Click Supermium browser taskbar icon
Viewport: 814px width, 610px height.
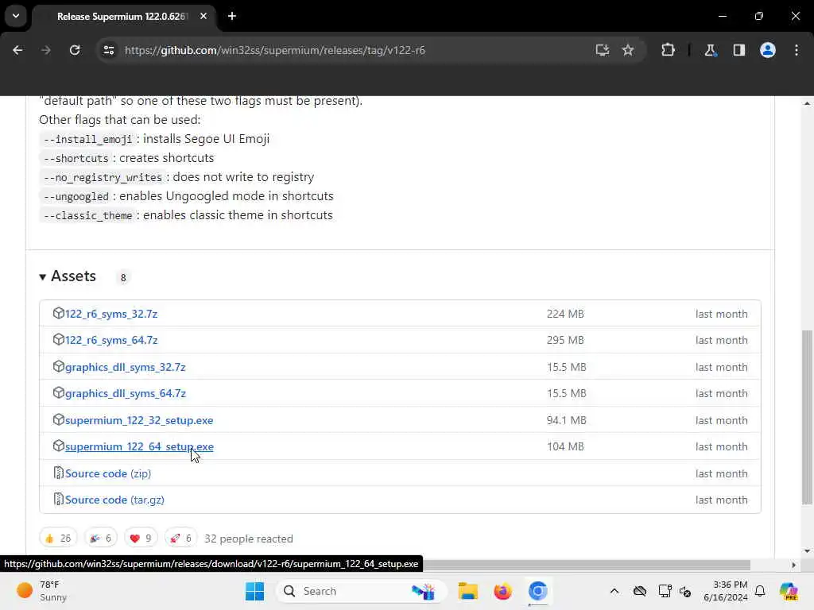coord(538,591)
